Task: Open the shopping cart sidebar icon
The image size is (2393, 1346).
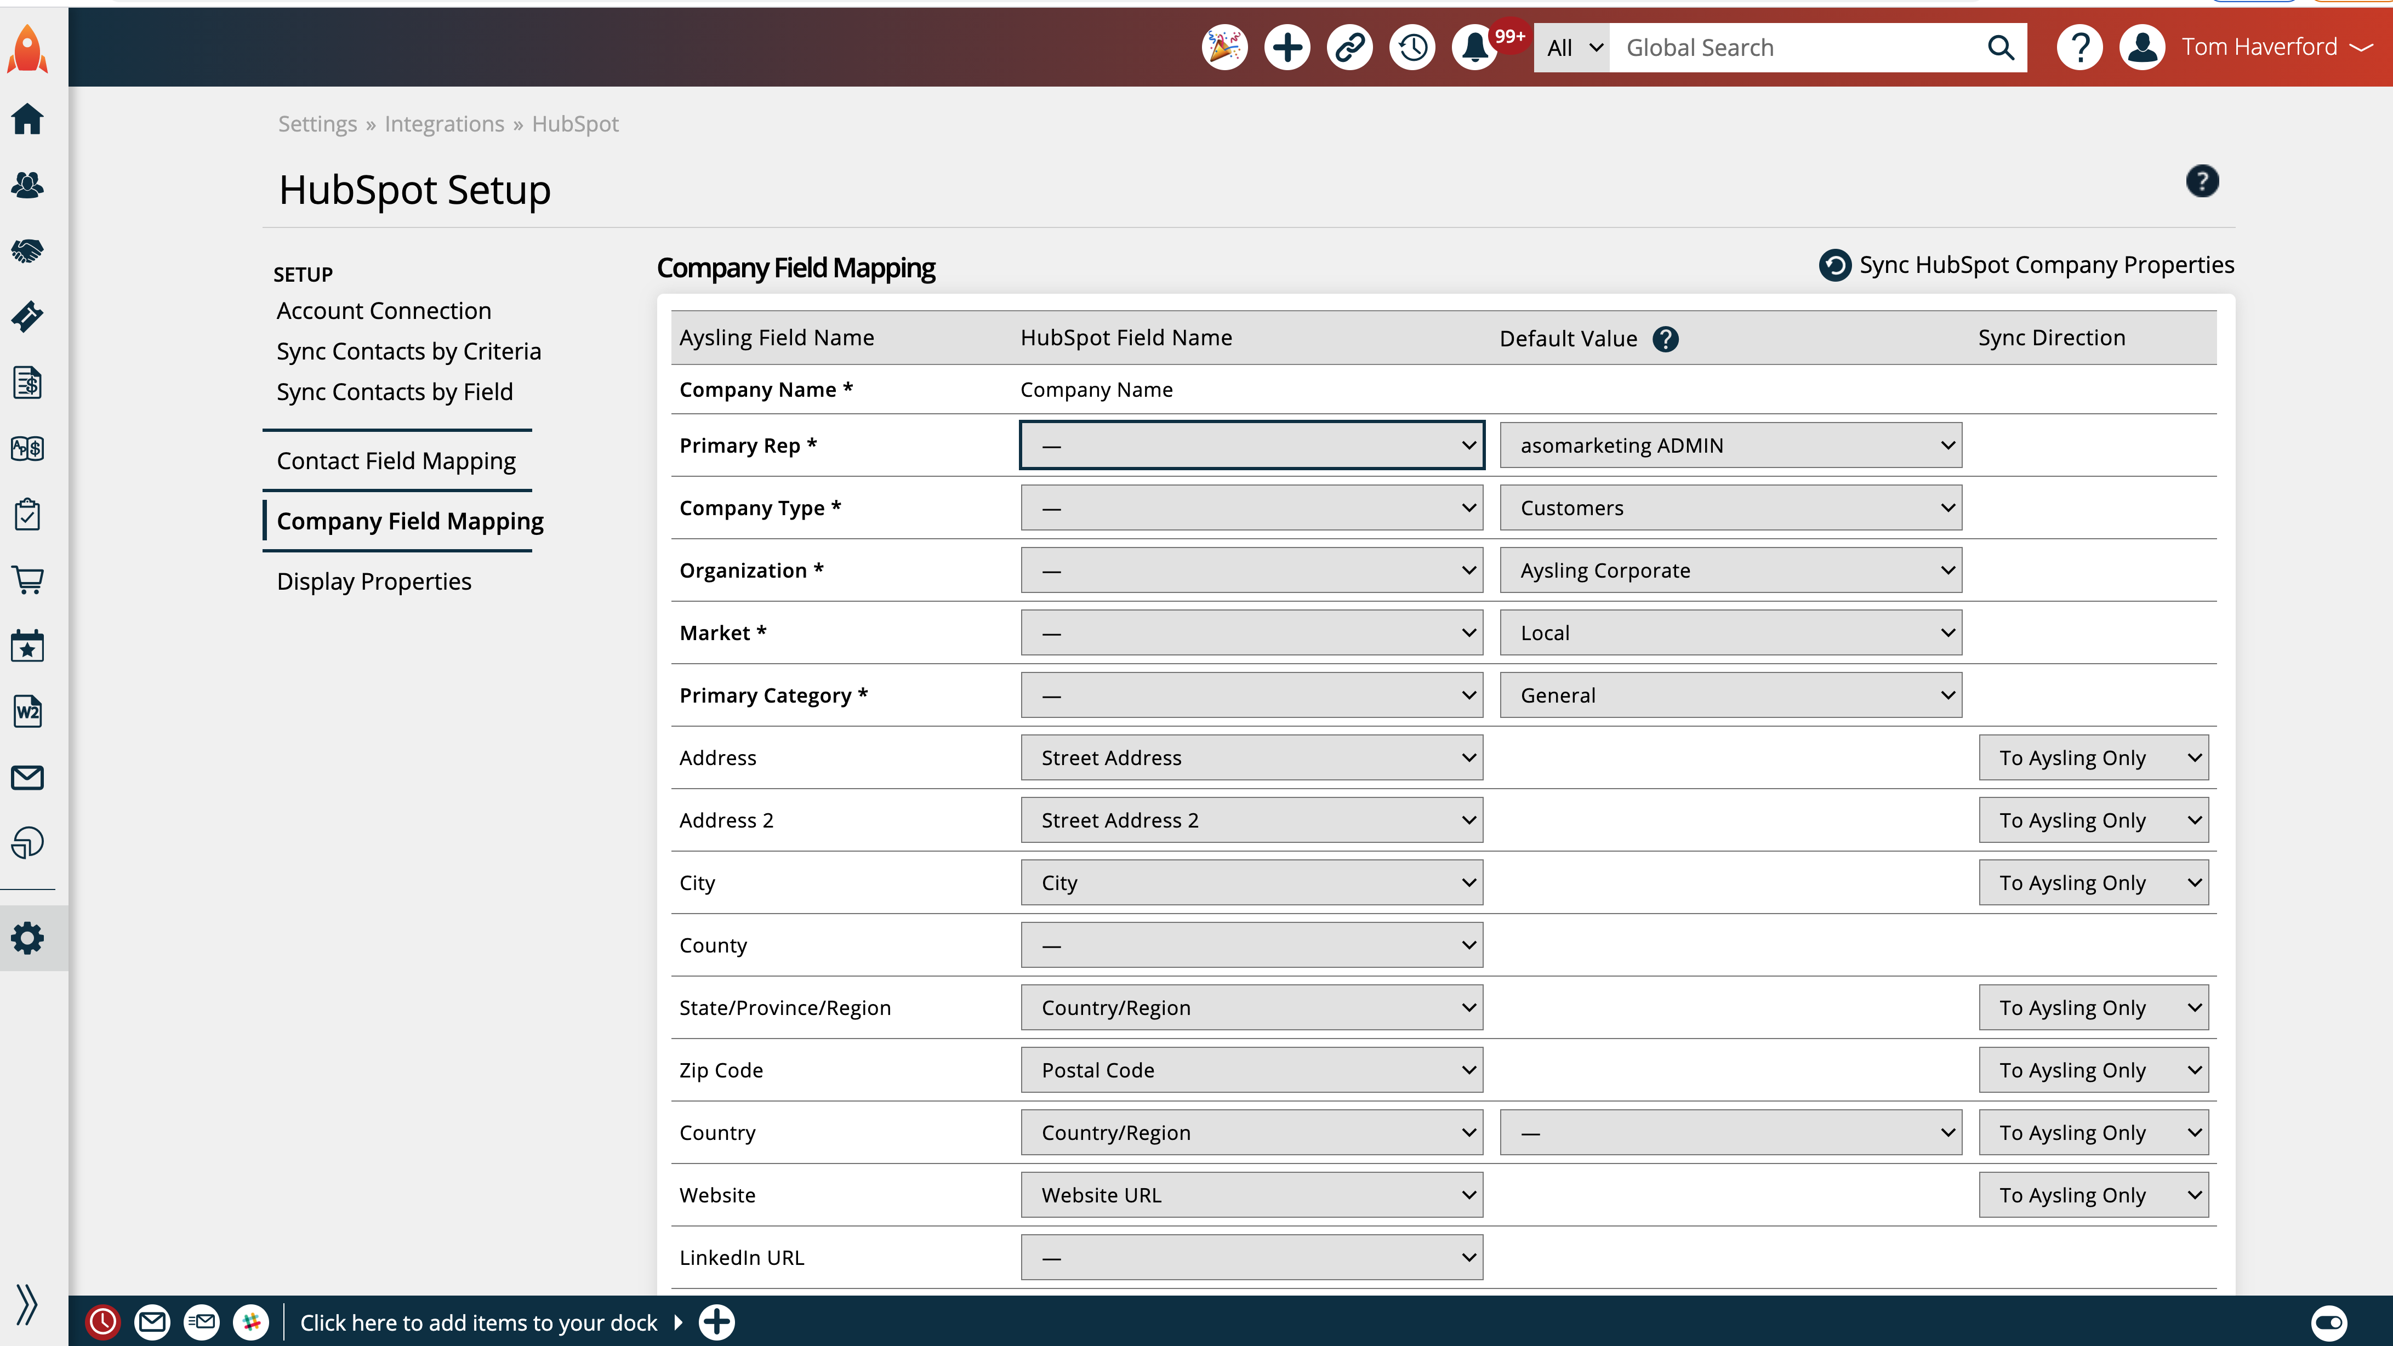Action: 28,580
